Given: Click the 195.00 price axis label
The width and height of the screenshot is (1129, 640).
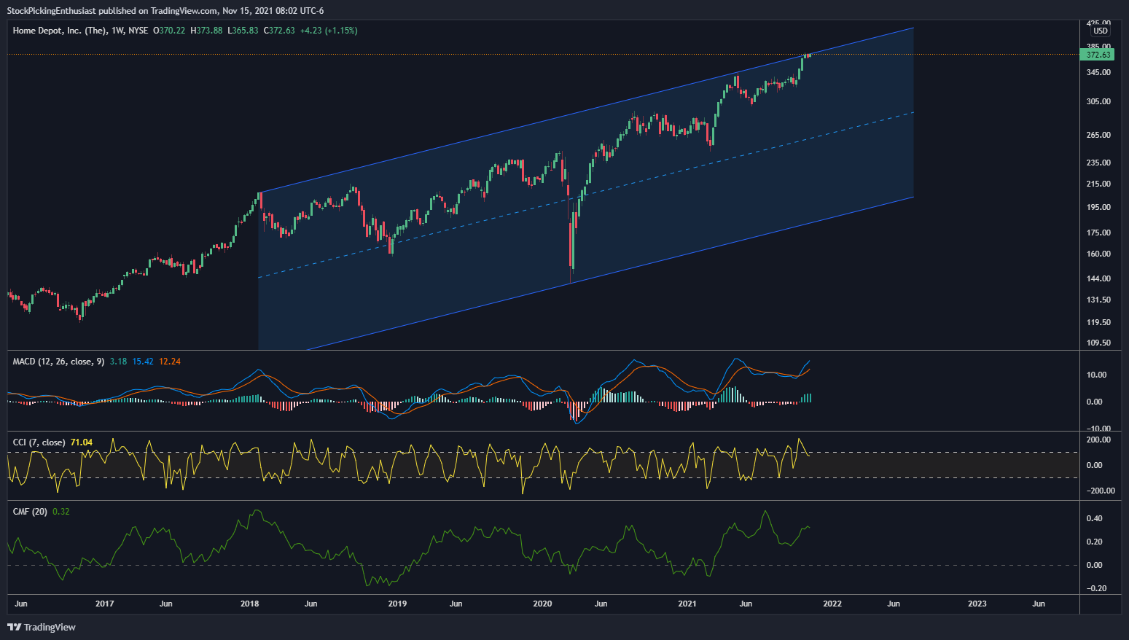Looking at the screenshot, I should (1098, 208).
